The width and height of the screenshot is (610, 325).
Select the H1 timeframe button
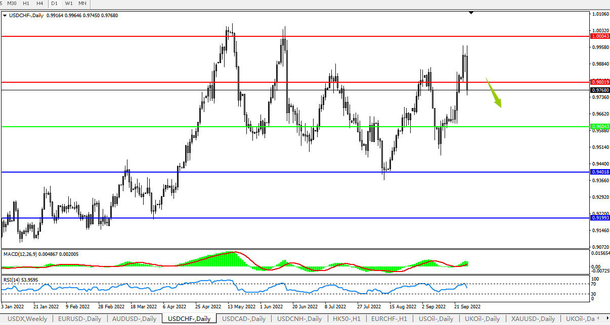pyautogui.click(x=26, y=4)
